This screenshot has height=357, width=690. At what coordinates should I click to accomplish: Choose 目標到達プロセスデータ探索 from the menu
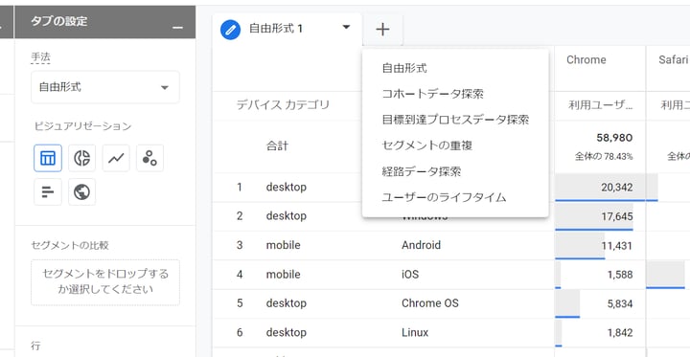[x=455, y=120]
